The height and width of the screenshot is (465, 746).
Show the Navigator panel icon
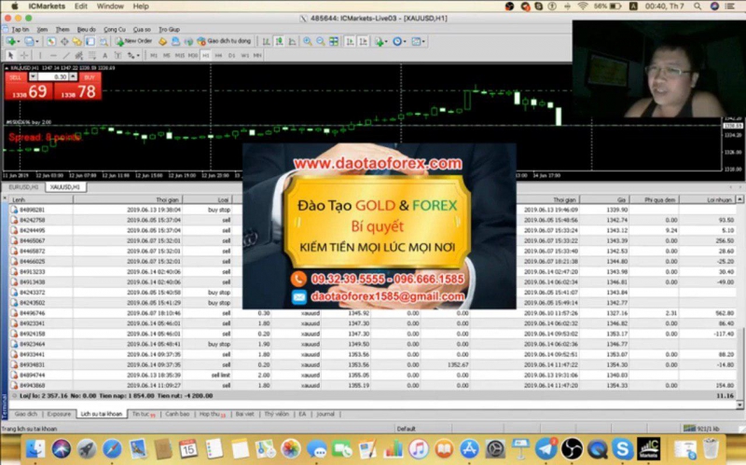click(77, 41)
